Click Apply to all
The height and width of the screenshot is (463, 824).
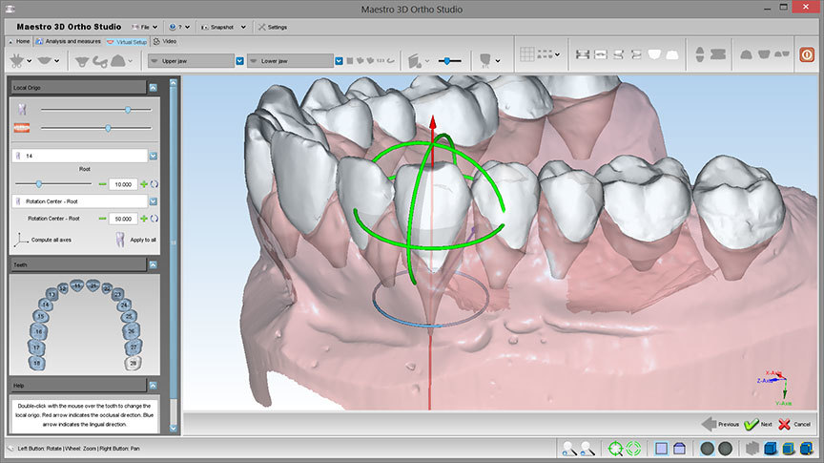click(x=135, y=240)
